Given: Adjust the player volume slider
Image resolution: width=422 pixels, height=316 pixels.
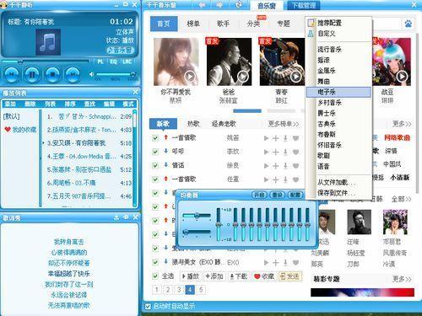Looking at the screenshot, I should 116,74.
